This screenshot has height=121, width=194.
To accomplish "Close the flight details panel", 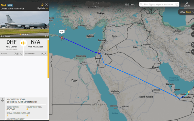I will click(47, 5).
